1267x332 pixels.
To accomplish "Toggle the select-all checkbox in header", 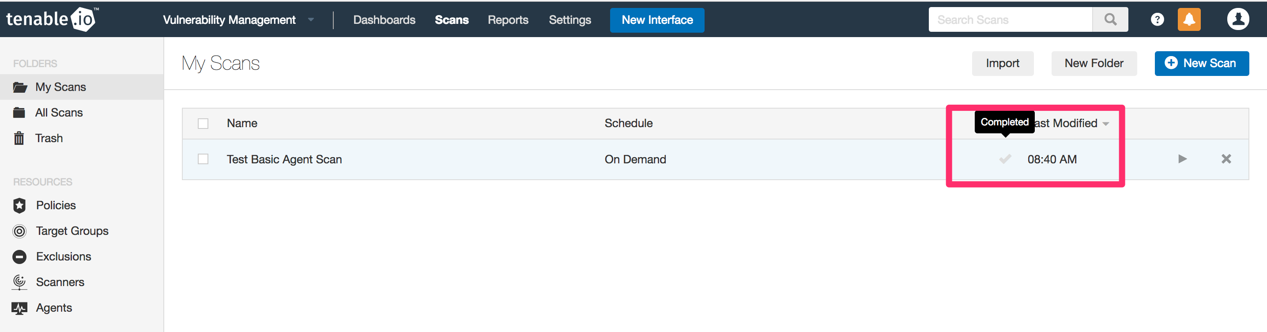I will (x=203, y=124).
